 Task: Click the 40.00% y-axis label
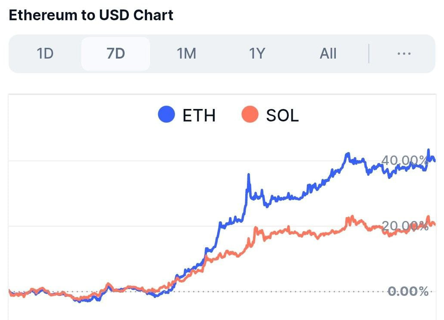[404, 160]
